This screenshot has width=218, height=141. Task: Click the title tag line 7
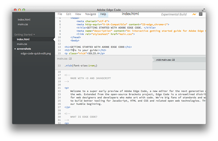pos(116,28)
